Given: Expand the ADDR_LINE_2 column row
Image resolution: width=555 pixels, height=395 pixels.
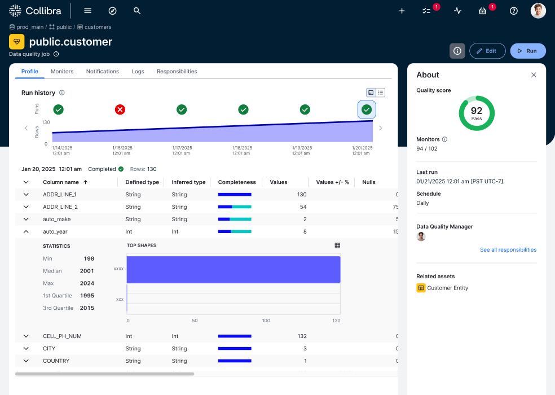Looking at the screenshot, I should [x=25, y=207].
